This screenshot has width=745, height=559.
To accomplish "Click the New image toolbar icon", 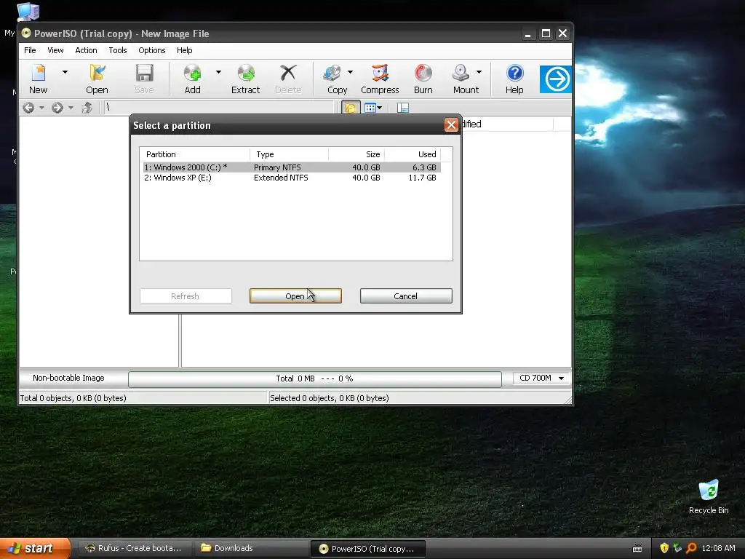I will tap(38, 79).
